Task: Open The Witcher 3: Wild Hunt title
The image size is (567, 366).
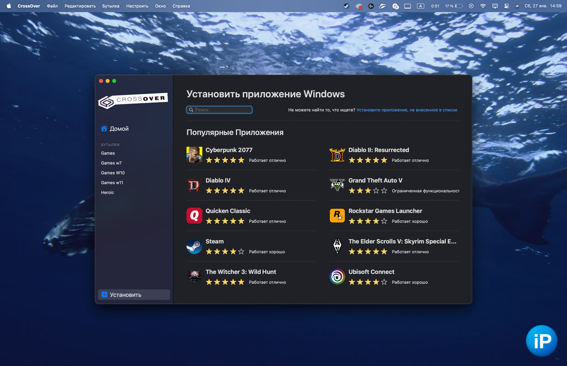Action: click(x=241, y=272)
